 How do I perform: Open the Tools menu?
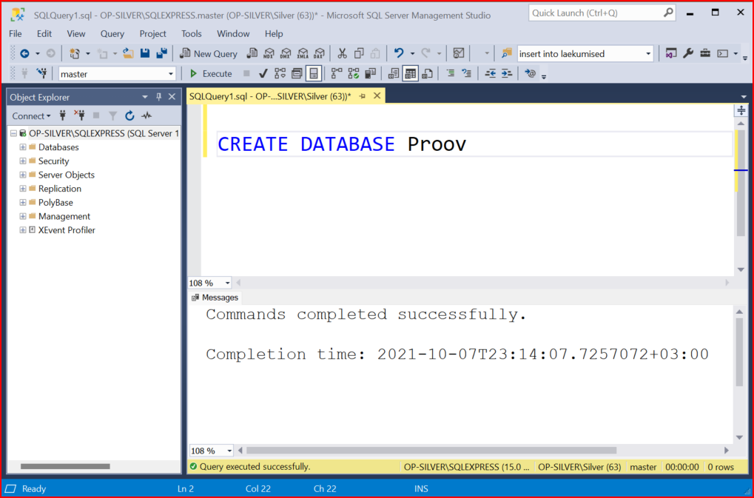click(192, 33)
